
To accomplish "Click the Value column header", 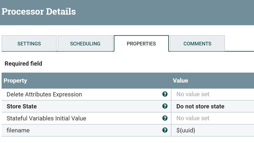I will (x=180, y=81).
